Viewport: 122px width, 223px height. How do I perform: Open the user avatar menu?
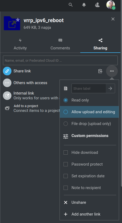[x=111, y=5]
